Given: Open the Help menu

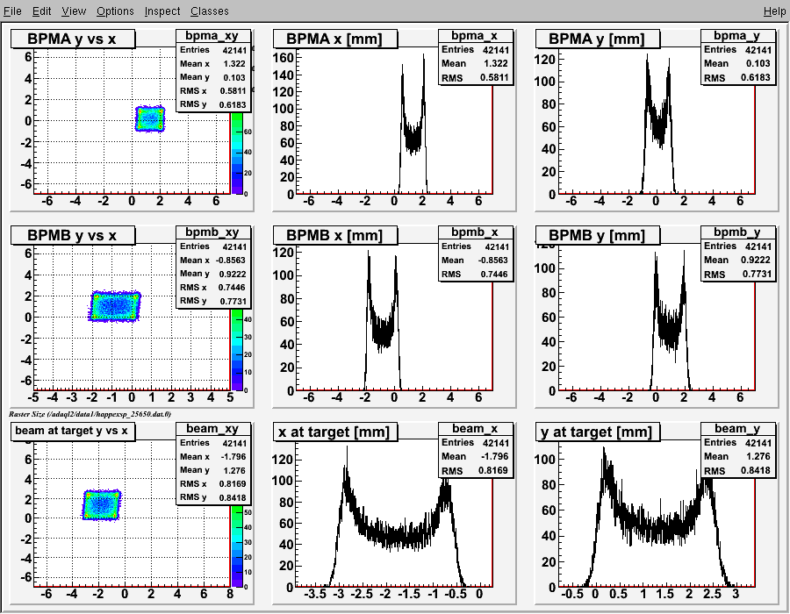Looking at the screenshot, I should click(774, 11).
